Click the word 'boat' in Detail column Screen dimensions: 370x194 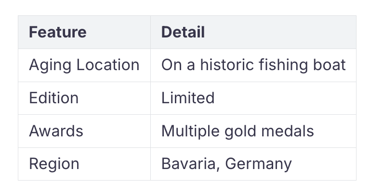[329, 65]
